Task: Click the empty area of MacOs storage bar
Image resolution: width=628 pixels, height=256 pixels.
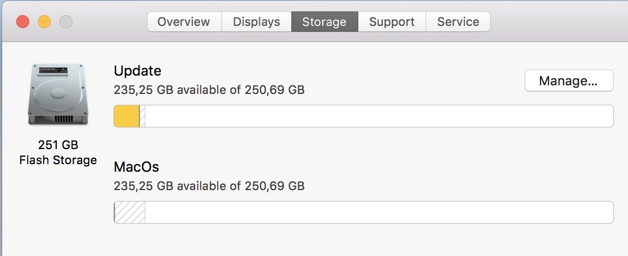Action: pyautogui.click(x=378, y=212)
